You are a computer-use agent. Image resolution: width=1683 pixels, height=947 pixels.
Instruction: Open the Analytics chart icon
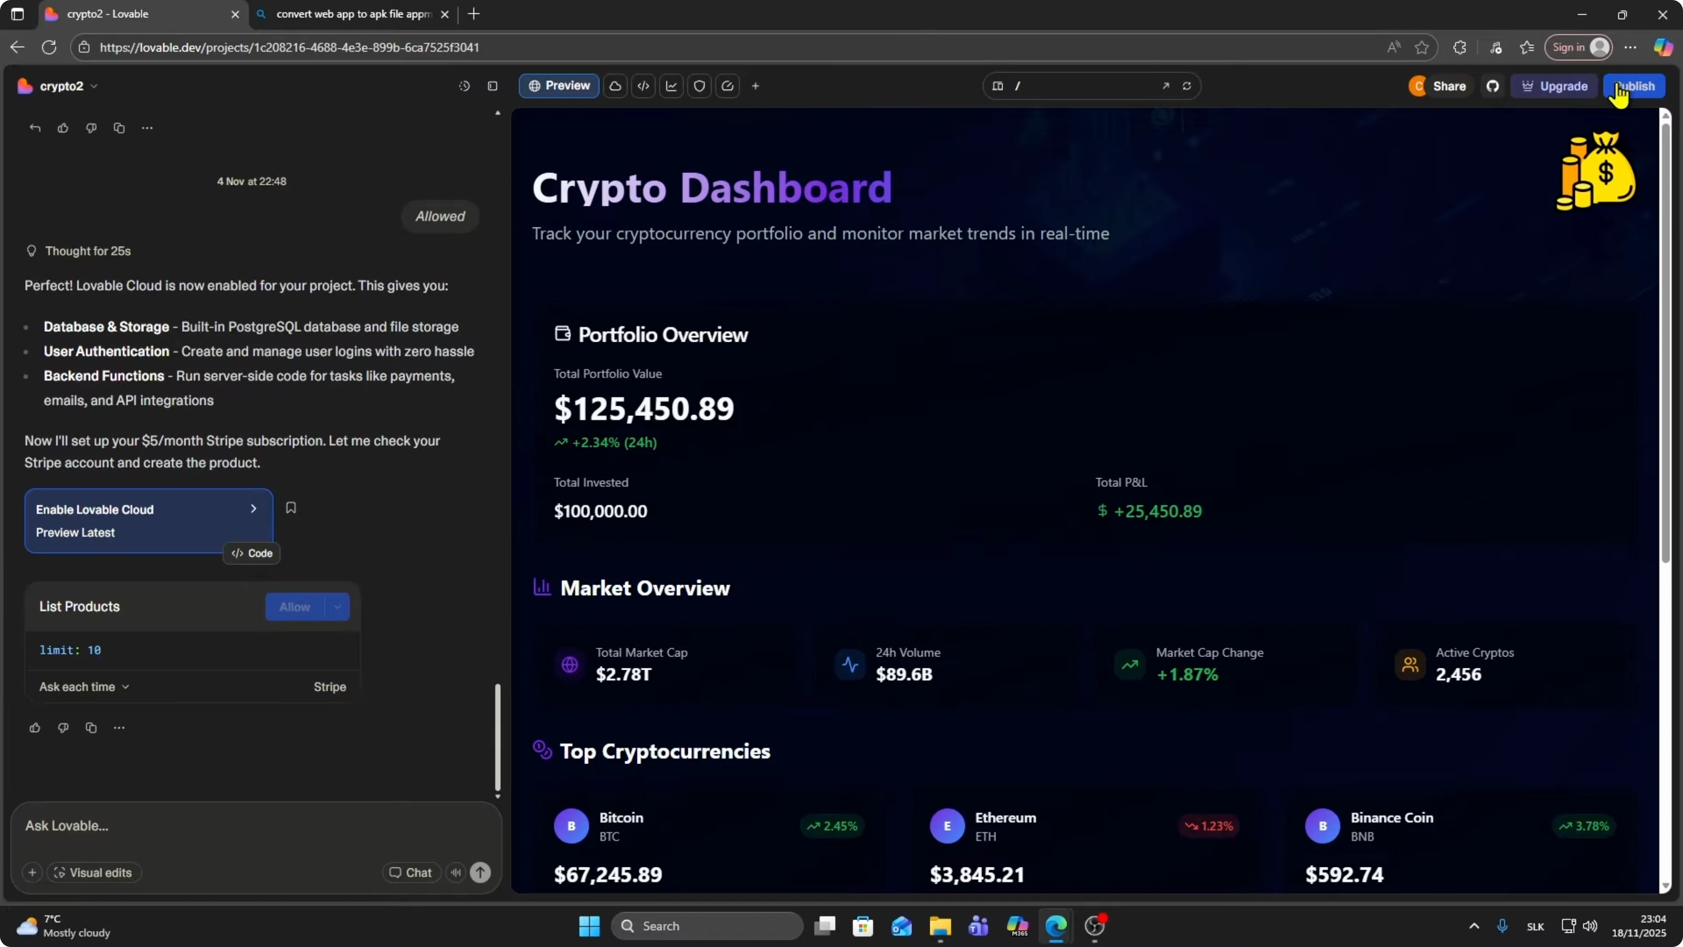tap(671, 86)
